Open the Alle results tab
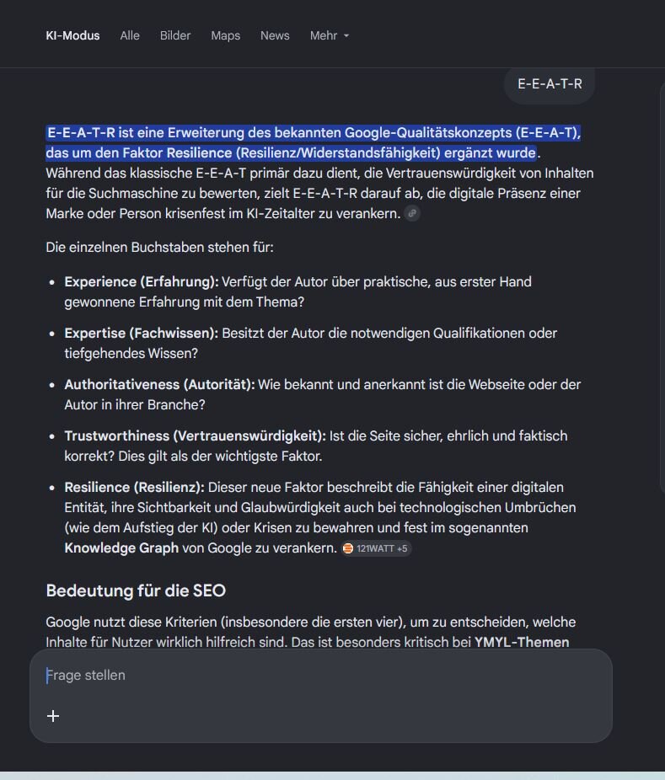Viewport: 665px width, 780px height. tap(130, 36)
